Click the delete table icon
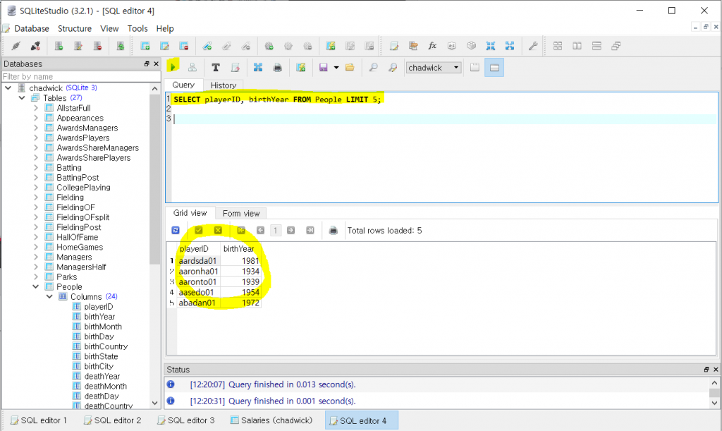 coord(184,46)
